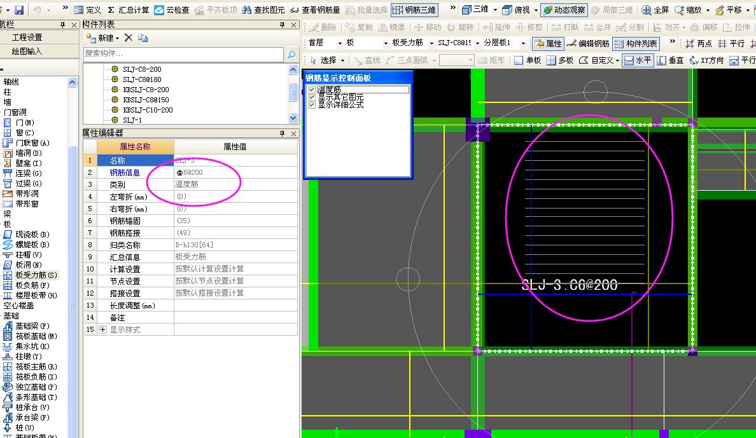Start 云检查 cloud check
This screenshot has width=756, height=438.
(x=172, y=10)
